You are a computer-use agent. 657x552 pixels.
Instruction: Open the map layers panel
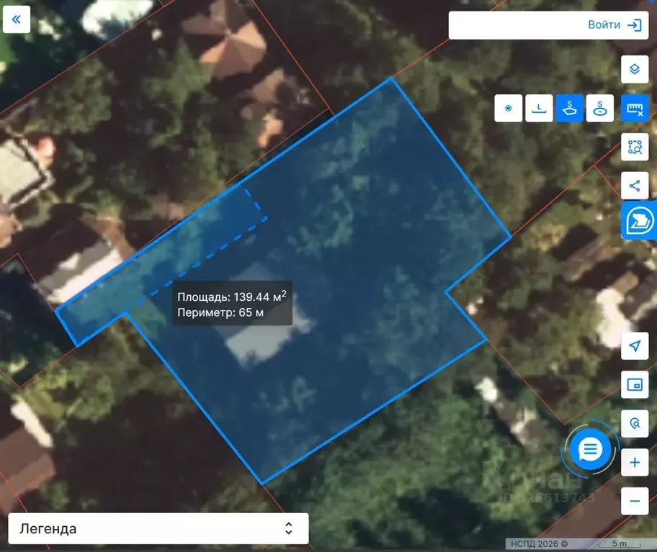point(635,70)
